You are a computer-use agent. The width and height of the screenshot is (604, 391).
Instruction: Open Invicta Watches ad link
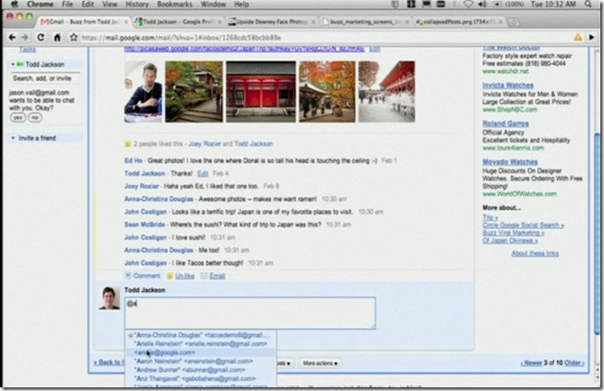508,85
